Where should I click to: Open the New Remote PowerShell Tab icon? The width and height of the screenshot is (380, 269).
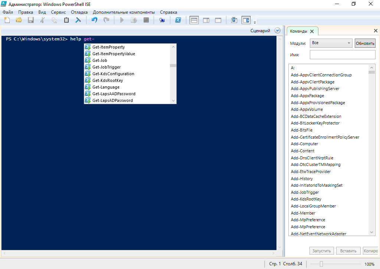(162, 20)
